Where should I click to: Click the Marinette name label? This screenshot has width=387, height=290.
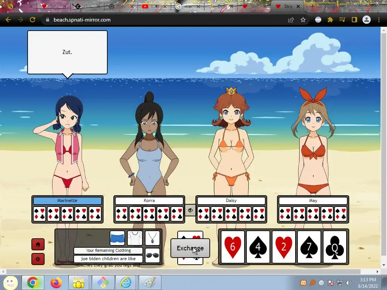[x=67, y=201]
